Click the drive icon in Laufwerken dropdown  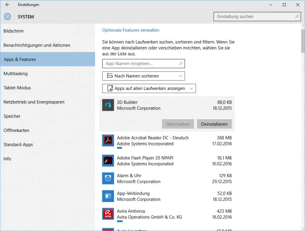[x=110, y=88]
